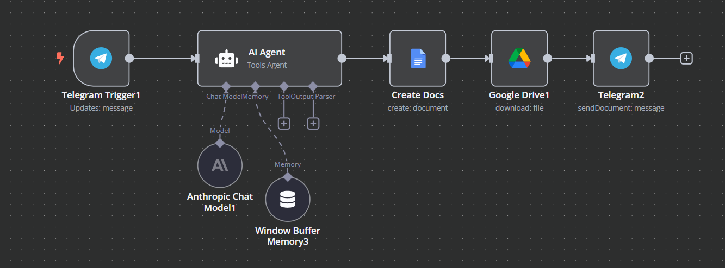The image size is (725, 268).
Task: Click the 'Anthropic Chat Model1' label
Action: 220,202
